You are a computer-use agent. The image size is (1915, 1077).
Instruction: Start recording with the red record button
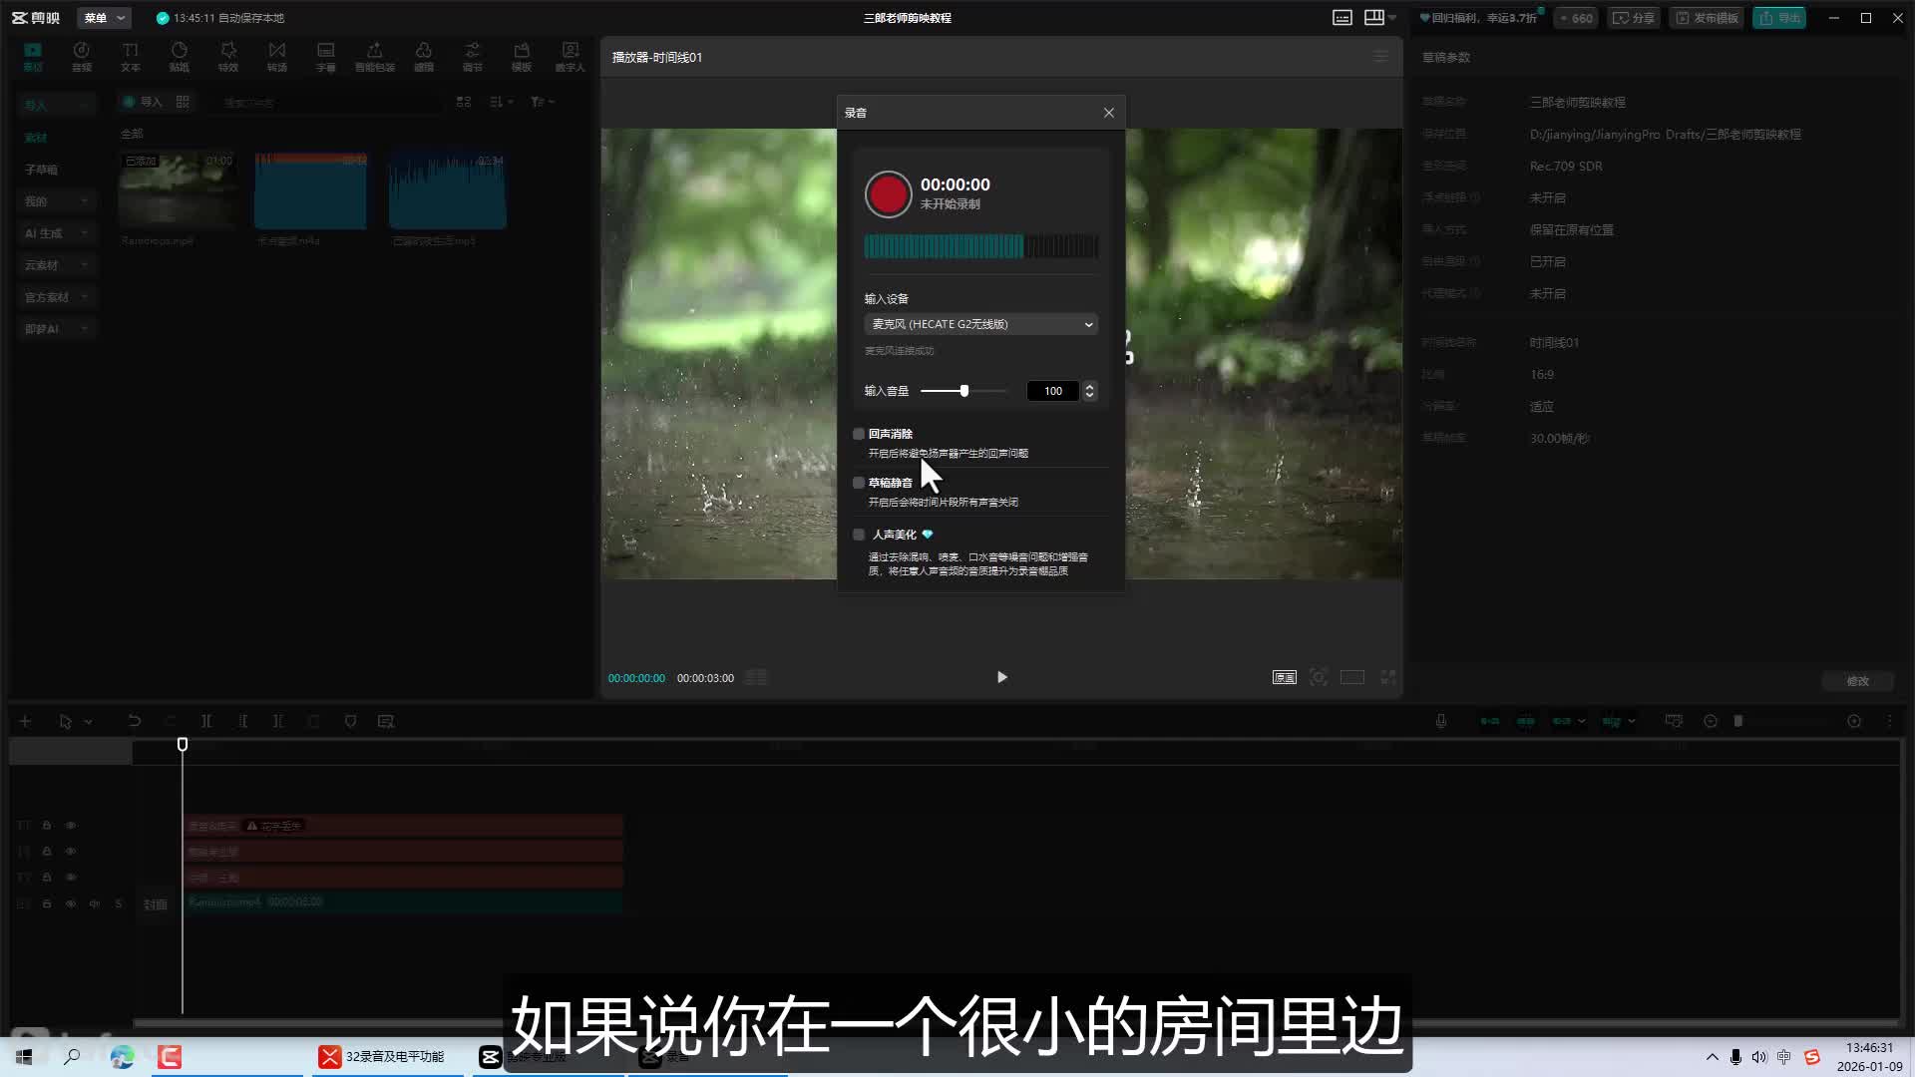pos(888,193)
